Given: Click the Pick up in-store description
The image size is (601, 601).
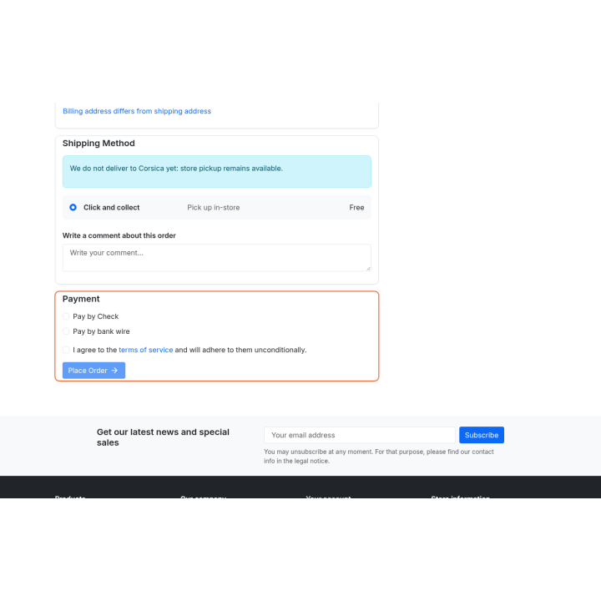Looking at the screenshot, I should tap(214, 207).
